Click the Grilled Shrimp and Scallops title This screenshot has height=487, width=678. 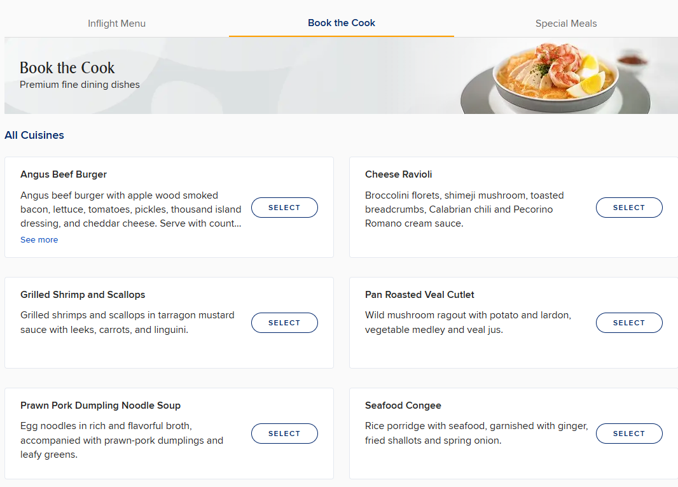click(x=83, y=295)
